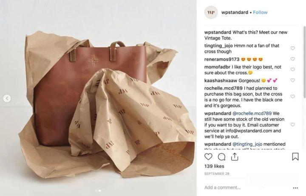Save the post with the bookmark icon
The height and width of the screenshot is (196, 306).
point(295,157)
